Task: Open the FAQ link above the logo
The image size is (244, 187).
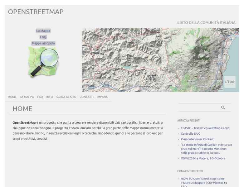Action: coord(43,37)
